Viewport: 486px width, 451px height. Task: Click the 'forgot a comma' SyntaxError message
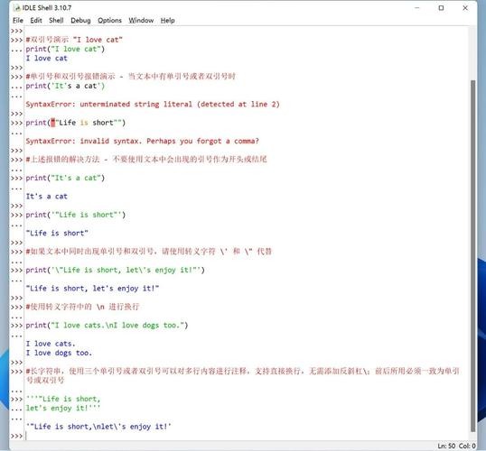click(142, 141)
